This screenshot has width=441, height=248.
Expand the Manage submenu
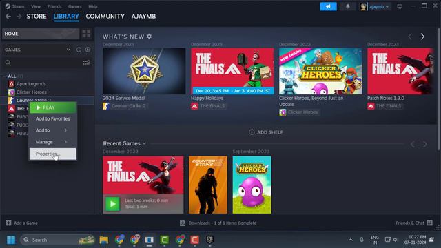[x=53, y=142]
